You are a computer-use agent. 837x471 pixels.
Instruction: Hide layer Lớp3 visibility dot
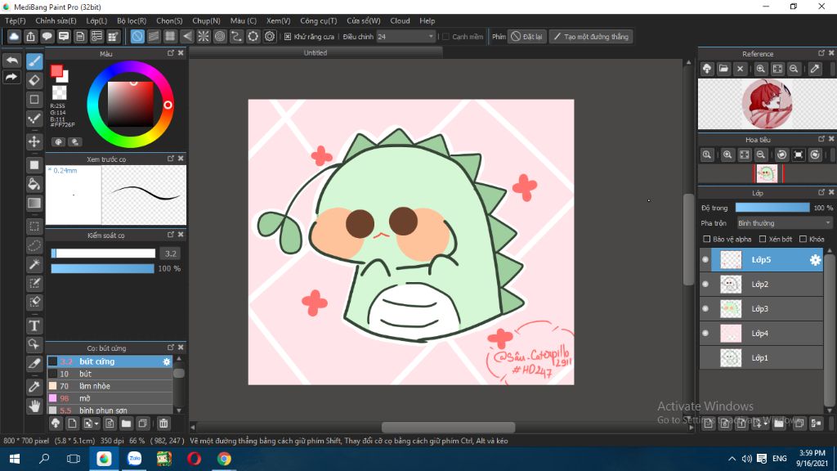(x=705, y=308)
